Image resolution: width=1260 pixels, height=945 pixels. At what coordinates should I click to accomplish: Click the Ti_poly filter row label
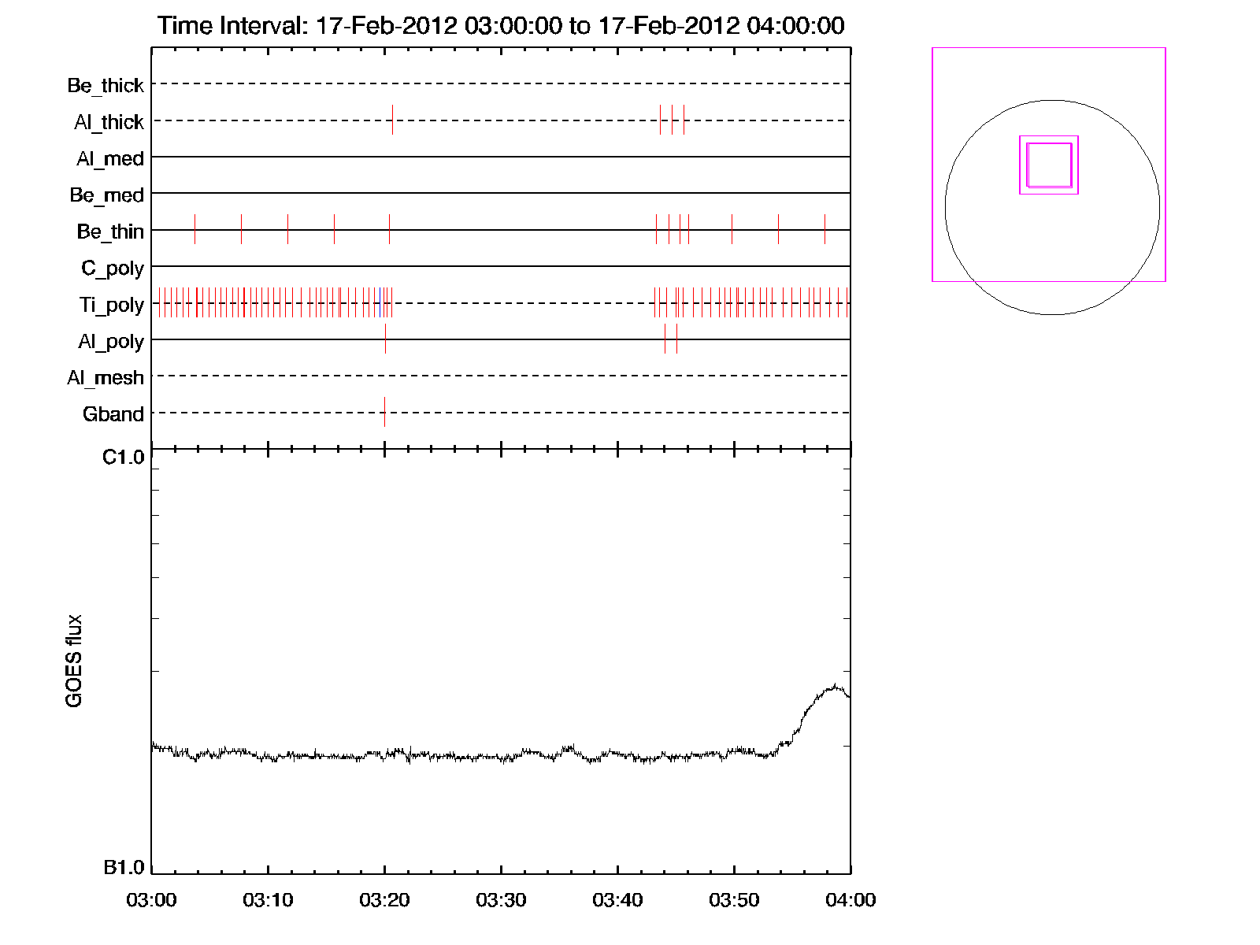(111, 305)
